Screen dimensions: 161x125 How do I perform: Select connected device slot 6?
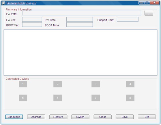(x=58, y=98)
